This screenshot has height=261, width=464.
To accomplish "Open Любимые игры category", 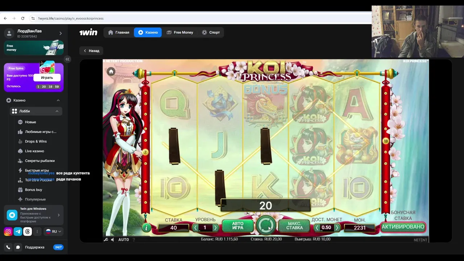I will tap(41, 132).
